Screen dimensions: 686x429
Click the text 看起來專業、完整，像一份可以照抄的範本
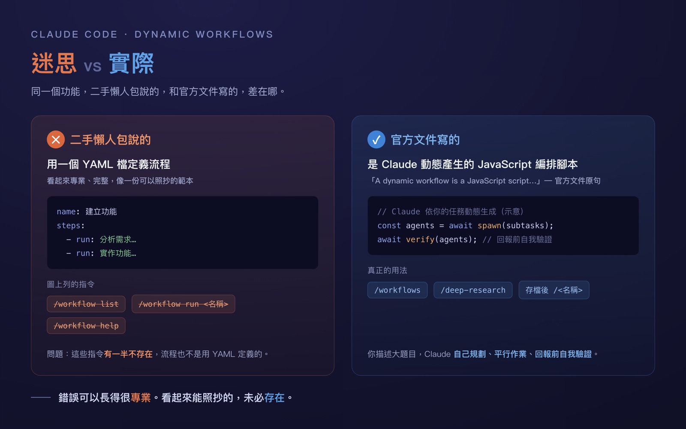(x=120, y=181)
